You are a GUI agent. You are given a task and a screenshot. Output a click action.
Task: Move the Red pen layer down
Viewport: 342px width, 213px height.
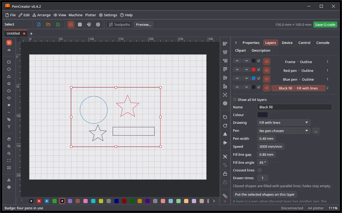tap(246, 70)
